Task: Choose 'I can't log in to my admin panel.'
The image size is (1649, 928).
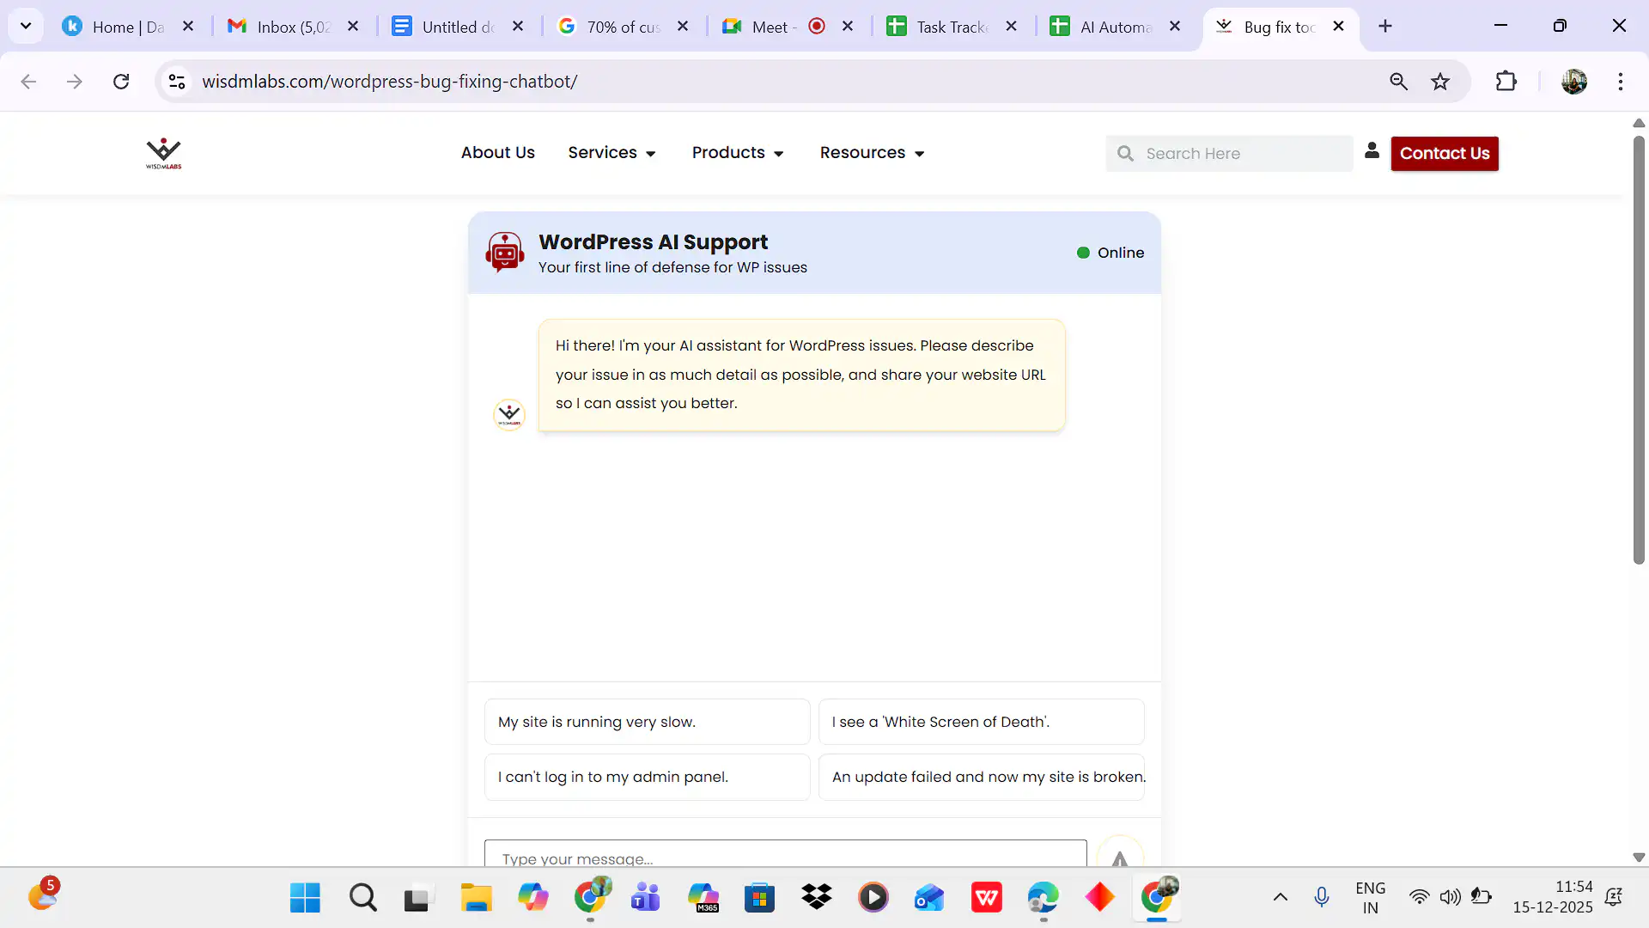Action: (x=647, y=777)
